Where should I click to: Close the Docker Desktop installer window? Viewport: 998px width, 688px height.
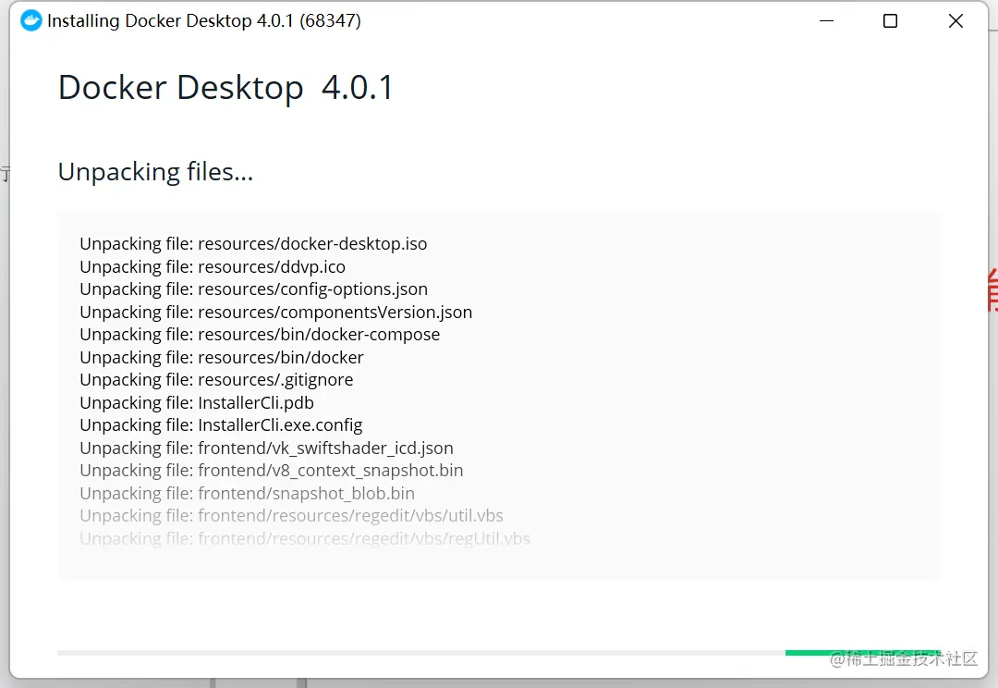pyautogui.click(x=955, y=21)
